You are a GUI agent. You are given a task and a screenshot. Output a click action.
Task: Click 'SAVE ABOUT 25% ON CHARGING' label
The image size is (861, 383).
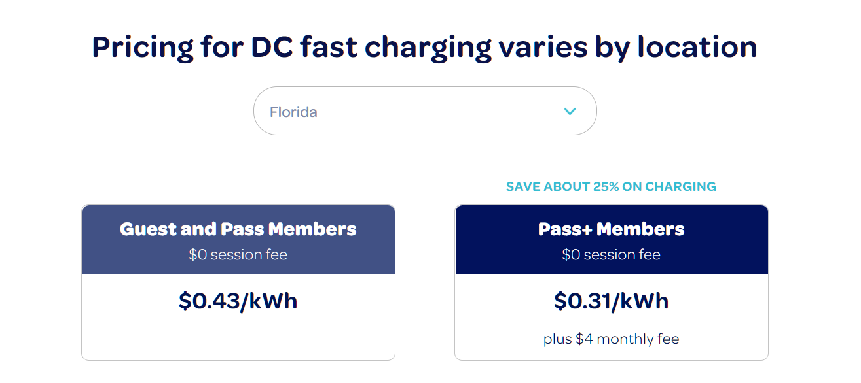(x=611, y=186)
